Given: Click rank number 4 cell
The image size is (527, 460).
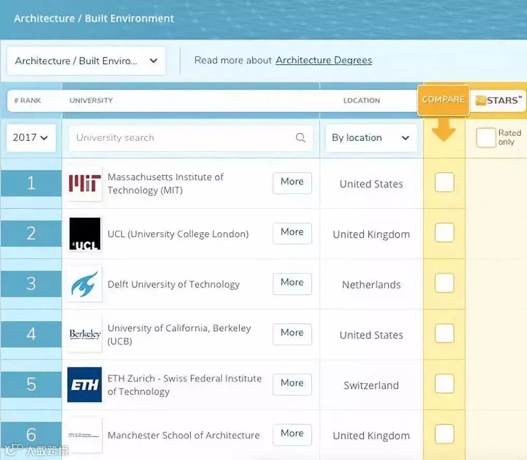Looking at the screenshot, I should tap(31, 334).
